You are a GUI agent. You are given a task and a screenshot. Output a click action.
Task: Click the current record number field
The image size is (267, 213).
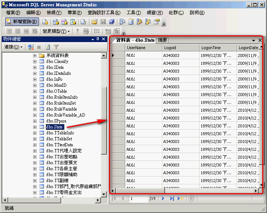(x=139, y=198)
